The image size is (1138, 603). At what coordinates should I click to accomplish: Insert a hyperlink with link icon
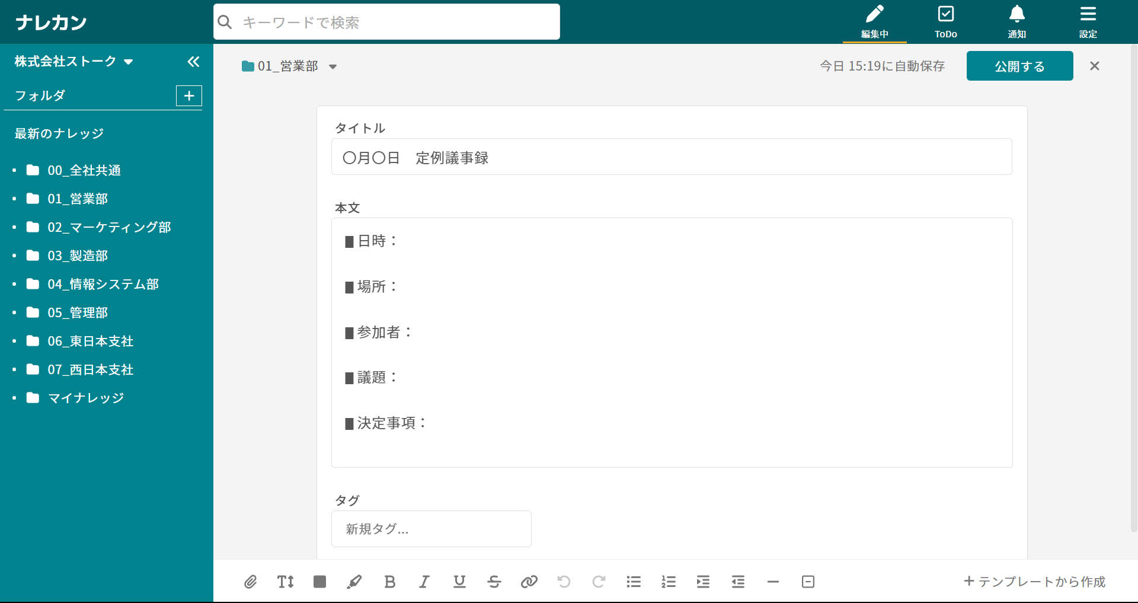529,582
